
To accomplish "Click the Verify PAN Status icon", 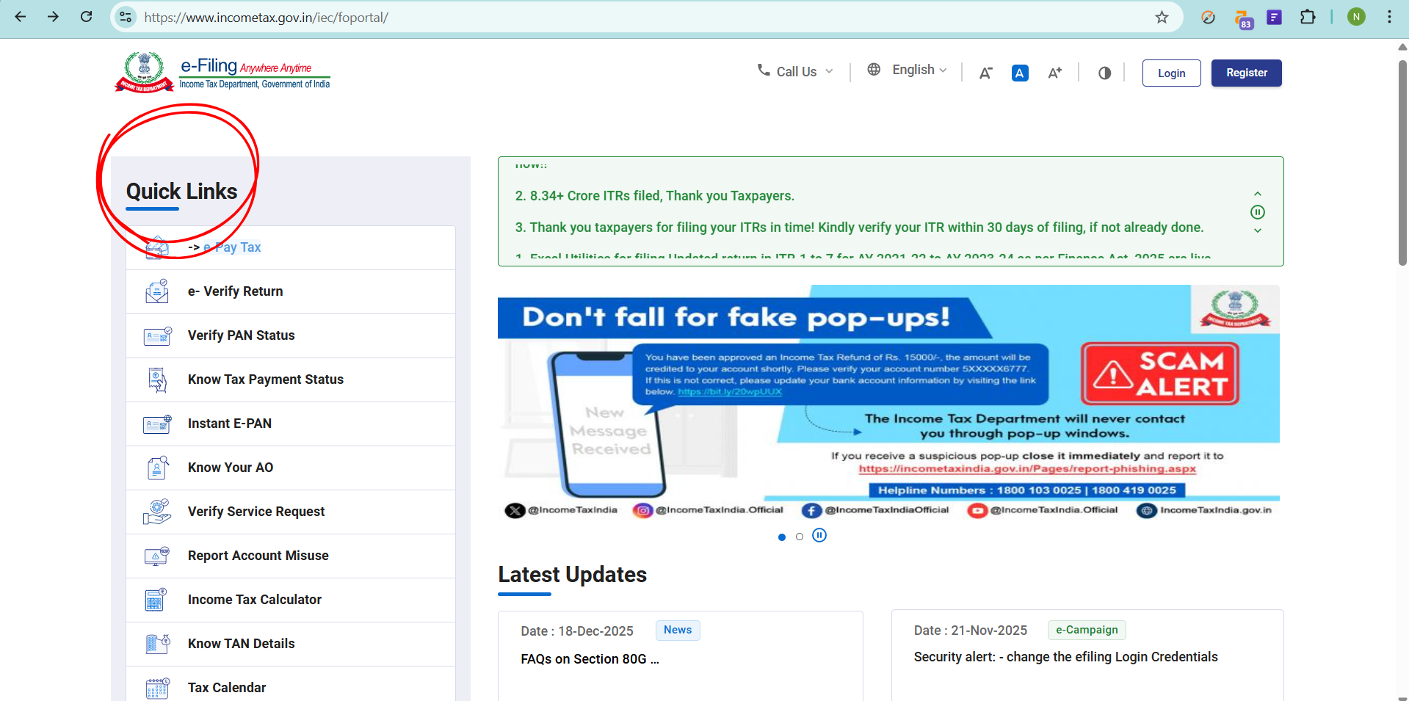I will coord(156,335).
